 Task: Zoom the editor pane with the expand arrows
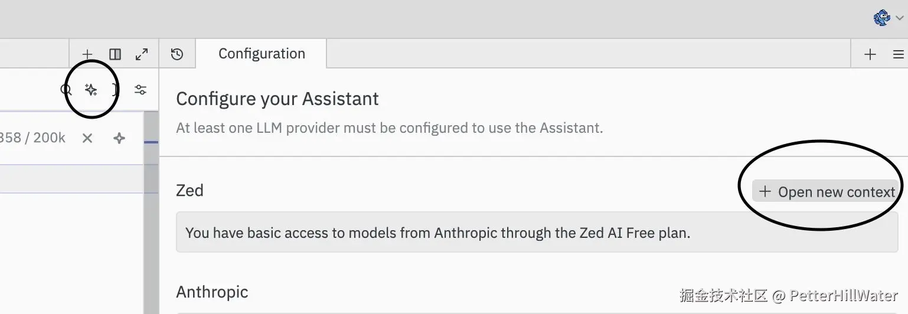[x=142, y=54]
